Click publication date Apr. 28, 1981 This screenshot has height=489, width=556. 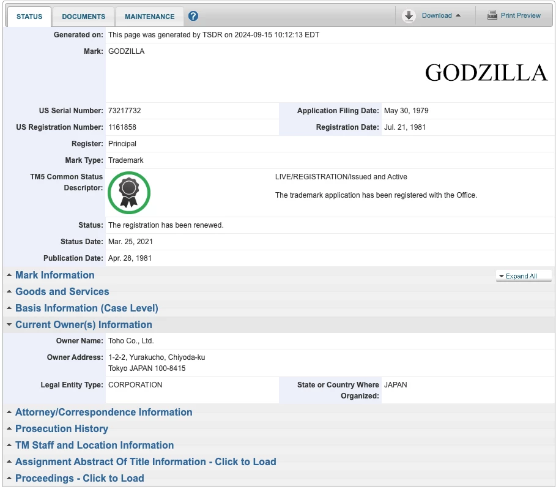pyautogui.click(x=130, y=258)
